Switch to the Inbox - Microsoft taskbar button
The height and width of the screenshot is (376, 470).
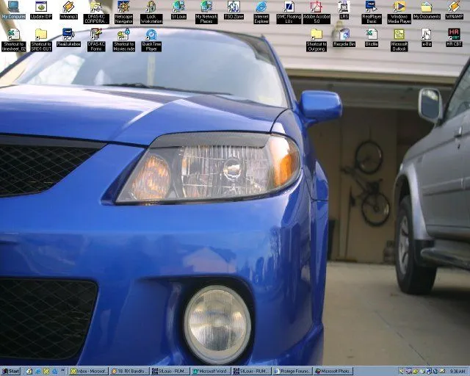point(88,371)
